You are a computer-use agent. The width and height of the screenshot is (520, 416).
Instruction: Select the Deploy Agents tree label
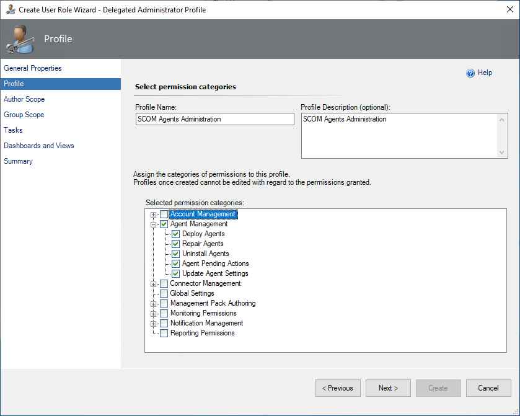(203, 234)
